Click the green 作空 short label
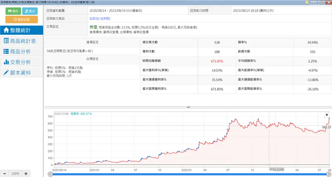The height and width of the screenshot is (177, 332). point(93,27)
